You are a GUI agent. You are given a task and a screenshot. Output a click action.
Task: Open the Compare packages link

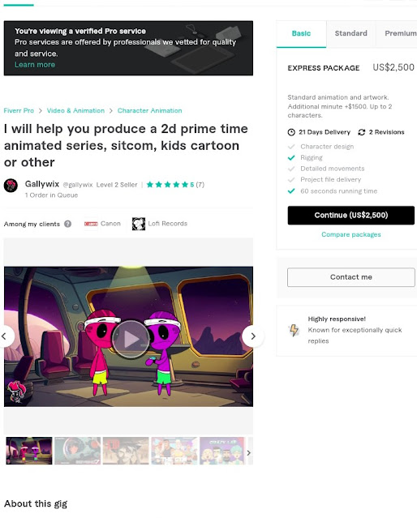point(350,234)
